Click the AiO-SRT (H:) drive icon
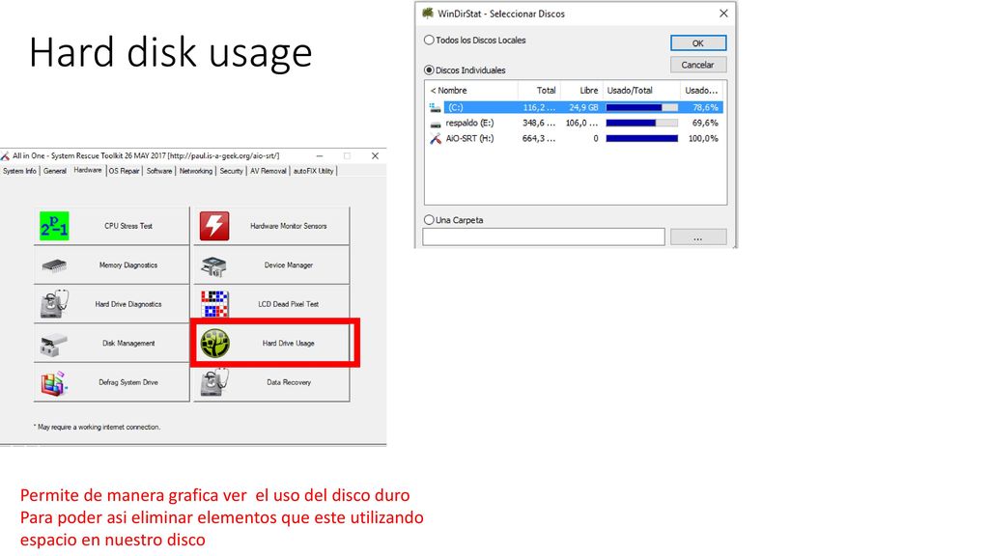 (x=436, y=139)
